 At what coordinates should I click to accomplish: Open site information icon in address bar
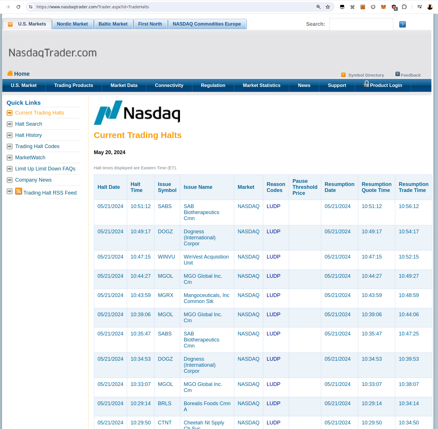click(x=31, y=7)
